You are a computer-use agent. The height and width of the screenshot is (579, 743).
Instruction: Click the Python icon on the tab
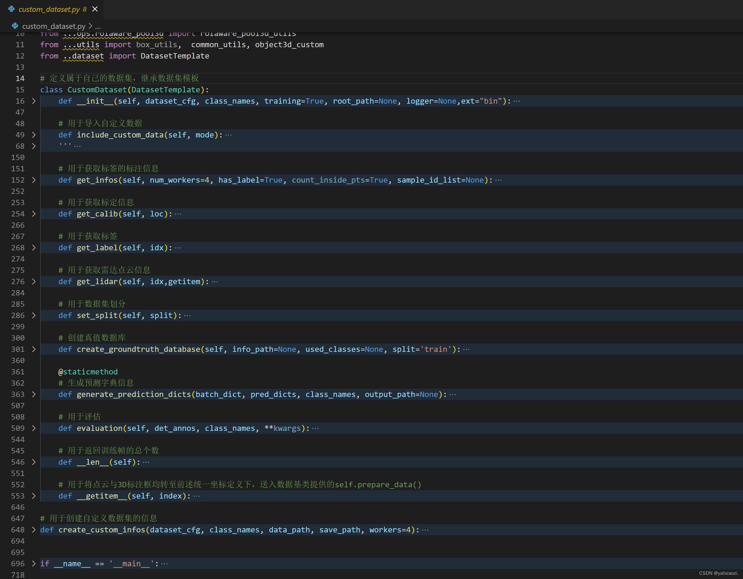12,9
